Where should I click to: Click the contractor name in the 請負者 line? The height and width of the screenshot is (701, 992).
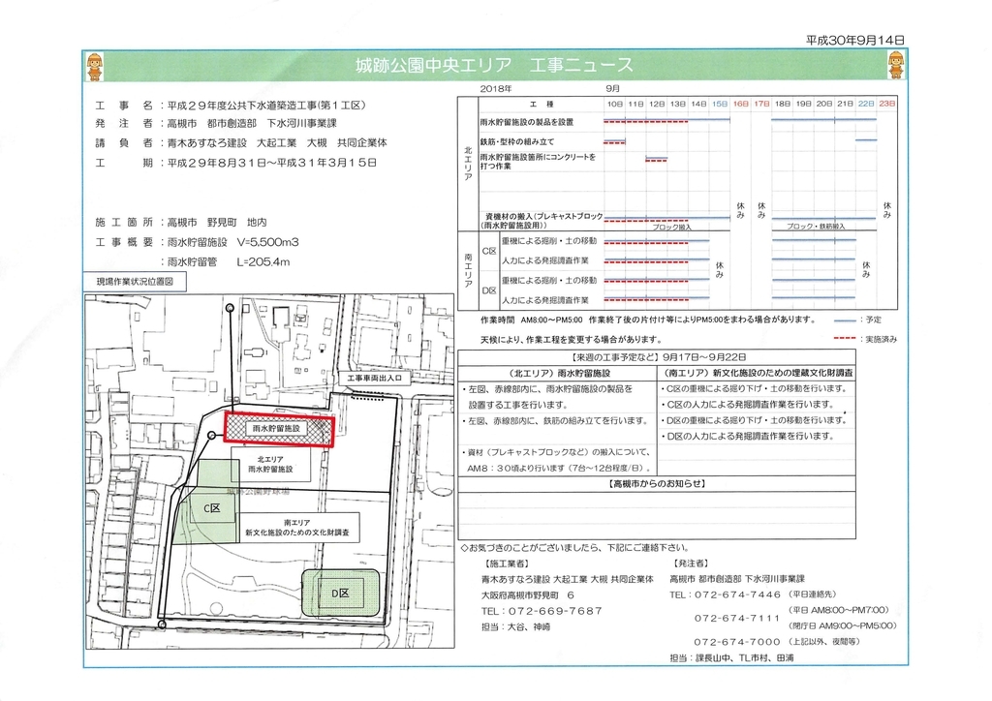[x=277, y=143]
